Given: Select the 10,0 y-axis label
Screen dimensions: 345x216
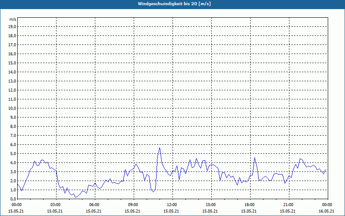Looking at the screenshot, I should 12,108.
